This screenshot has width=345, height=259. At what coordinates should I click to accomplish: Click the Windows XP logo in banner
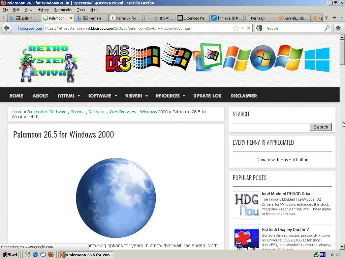coord(237,58)
